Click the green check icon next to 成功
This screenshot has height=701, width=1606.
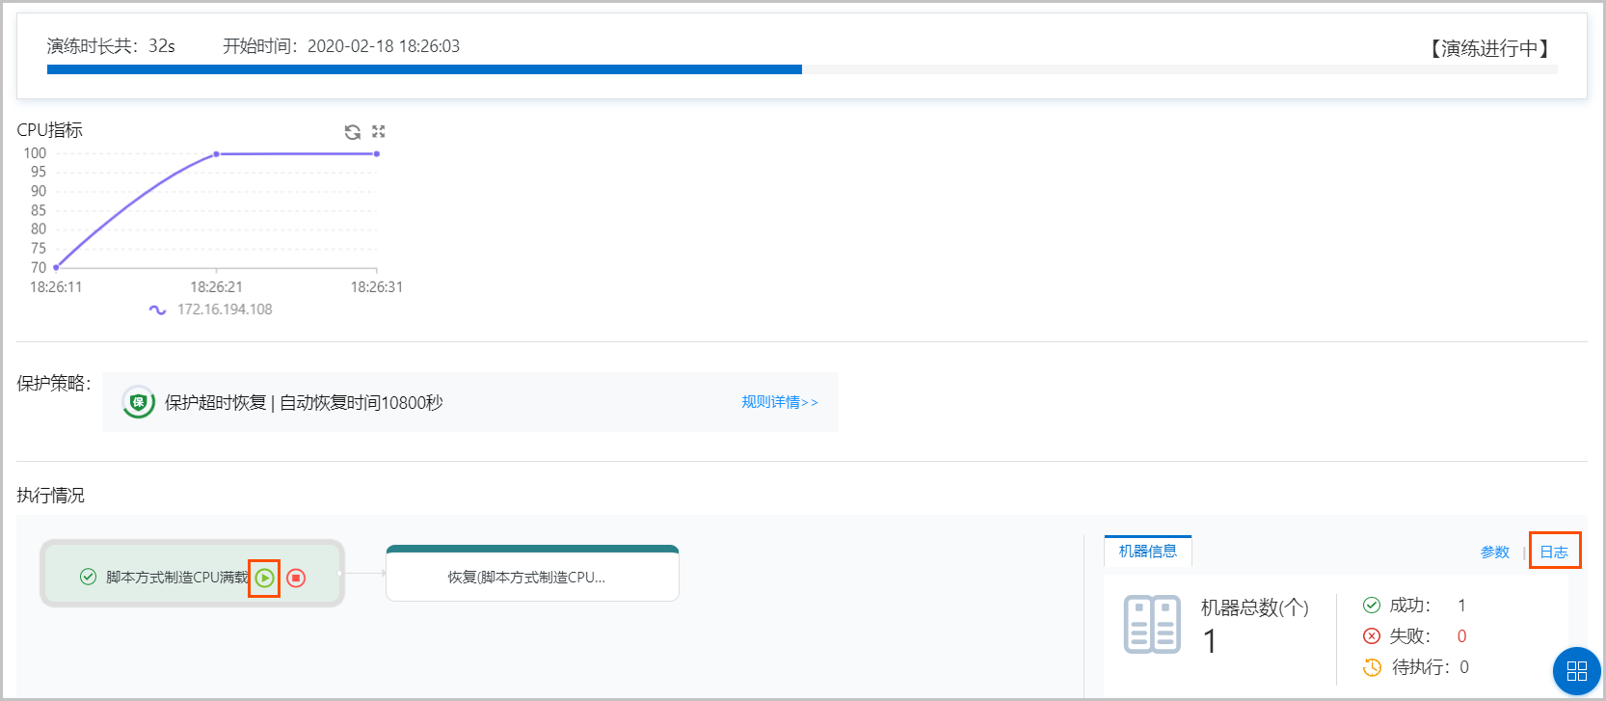pos(1372,606)
